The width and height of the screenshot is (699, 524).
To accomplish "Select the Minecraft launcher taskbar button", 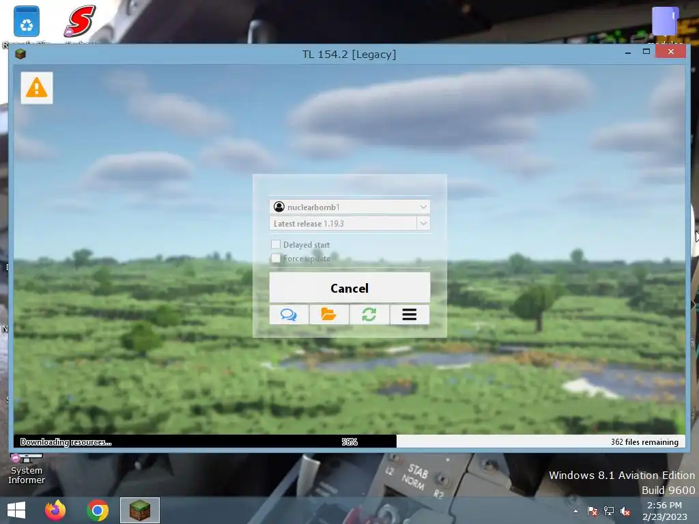I will [x=139, y=510].
